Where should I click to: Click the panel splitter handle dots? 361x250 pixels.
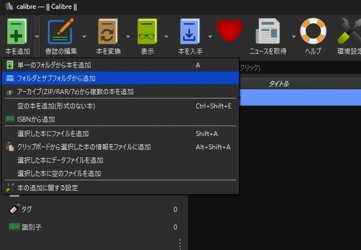click(180, 244)
